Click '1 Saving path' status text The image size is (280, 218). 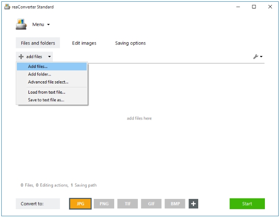pos(84,185)
